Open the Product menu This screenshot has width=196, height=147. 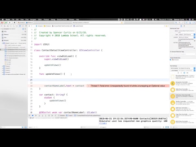pyautogui.click(x=46, y=20)
